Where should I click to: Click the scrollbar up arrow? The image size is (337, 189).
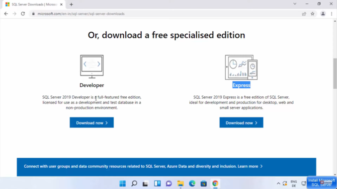(x=335, y=21)
